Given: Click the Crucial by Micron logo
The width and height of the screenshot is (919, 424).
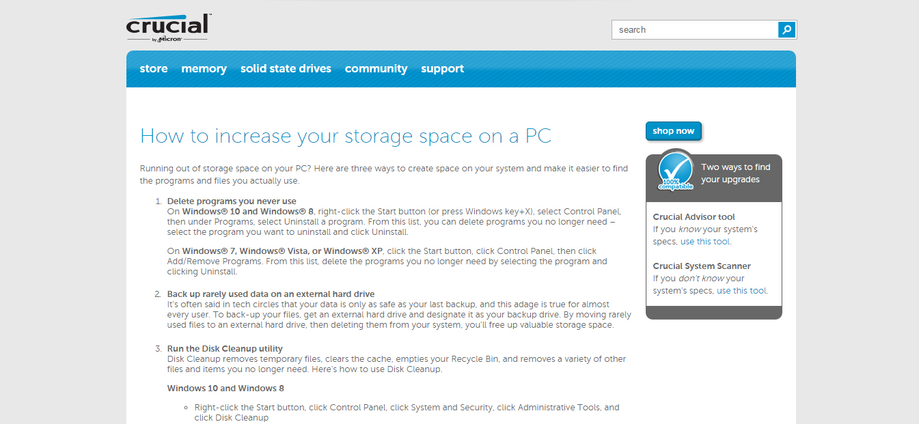Looking at the screenshot, I should 168,28.
